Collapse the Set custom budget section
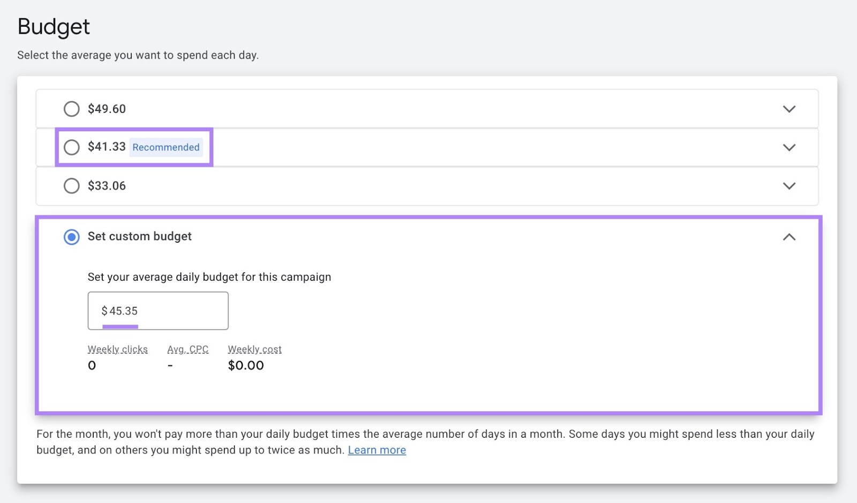Screen dimensions: 857x503 [788, 237]
